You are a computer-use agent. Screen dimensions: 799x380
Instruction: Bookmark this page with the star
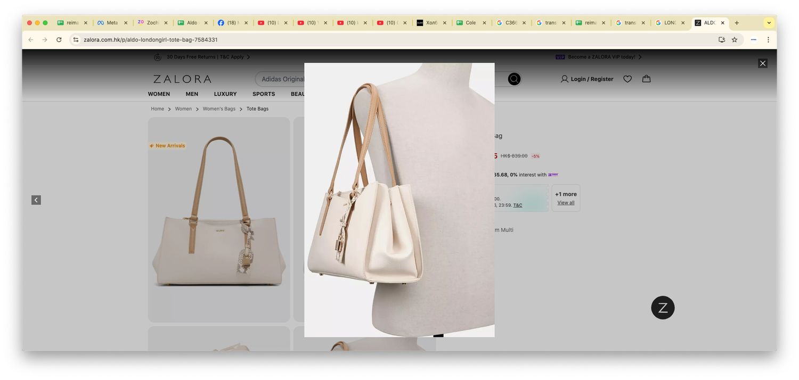(735, 39)
